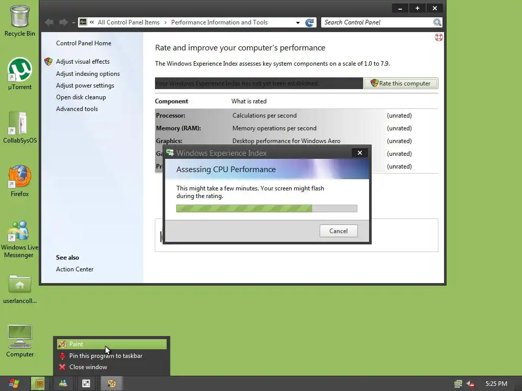Image resolution: width=522 pixels, height=391 pixels.
Task: Click 'Desktop performance for Windows Aero' text
Action: pos(286,141)
